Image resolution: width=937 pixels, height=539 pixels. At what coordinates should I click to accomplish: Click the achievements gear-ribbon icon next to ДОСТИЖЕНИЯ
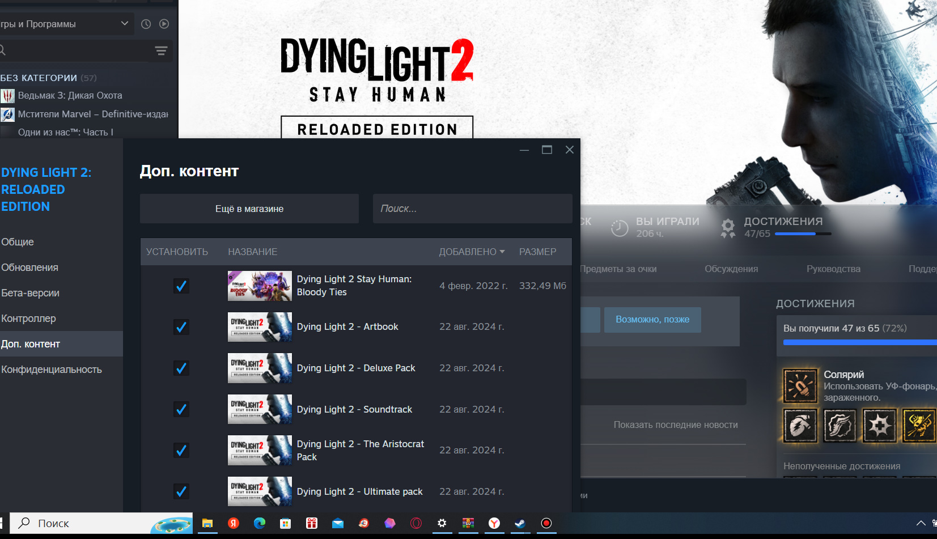[728, 228]
